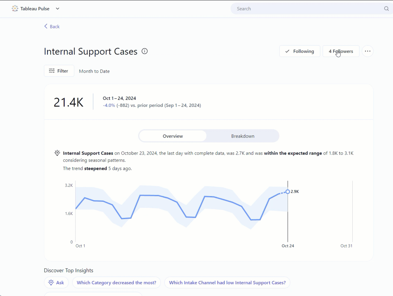The width and height of the screenshot is (393, 296).
Task: Click the Tableau Pulse logo icon
Action: (15, 8)
